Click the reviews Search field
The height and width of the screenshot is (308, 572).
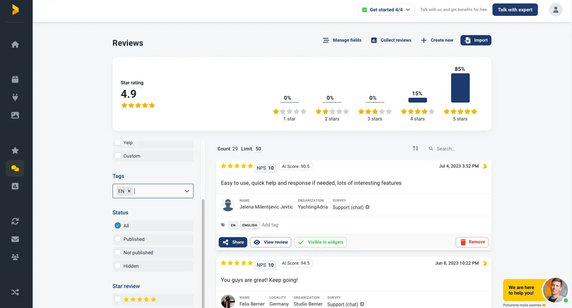(458, 149)
